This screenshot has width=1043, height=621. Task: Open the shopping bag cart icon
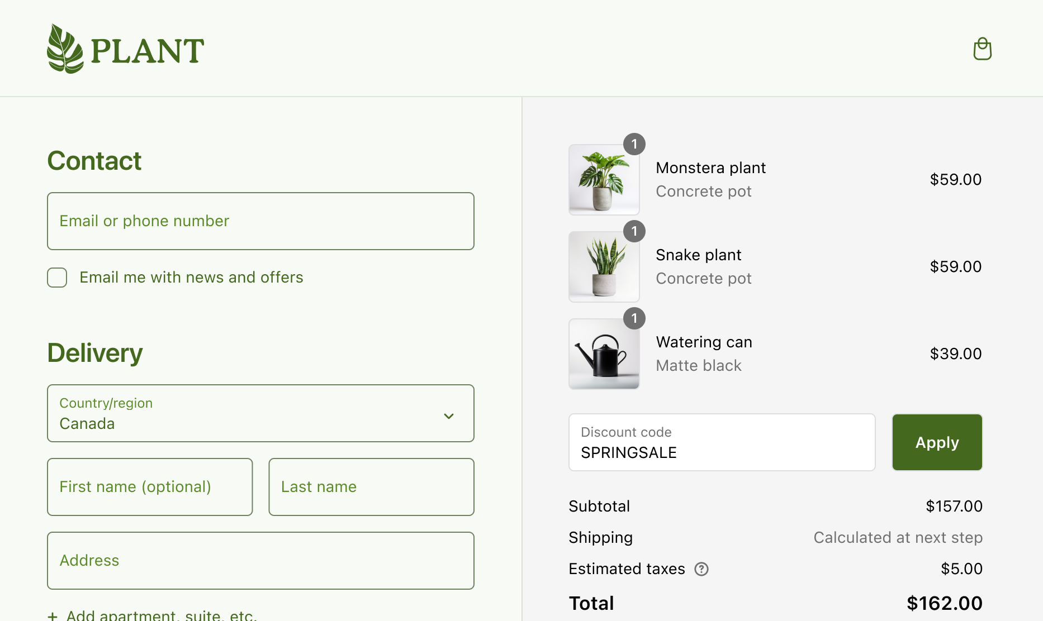982,49
